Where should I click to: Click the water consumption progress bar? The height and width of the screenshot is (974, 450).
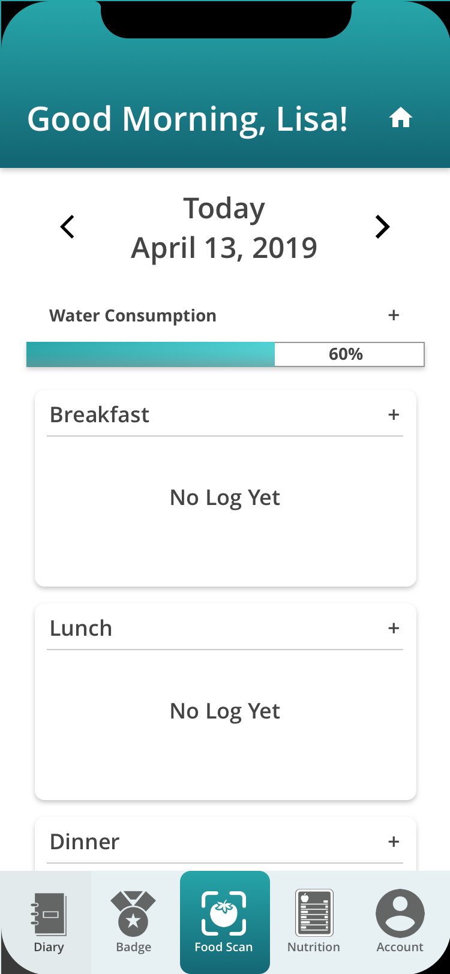tap(225, 354)
